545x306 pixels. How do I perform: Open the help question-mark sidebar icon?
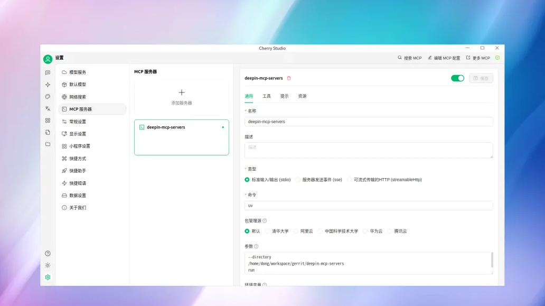[48, 254]
